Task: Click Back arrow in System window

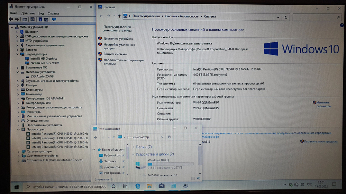Action: click(x=101, y=16)
